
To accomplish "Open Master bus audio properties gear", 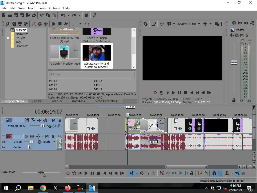I will (x=234, y=23).
